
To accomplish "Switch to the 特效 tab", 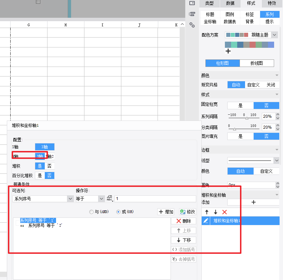I will (272, 3).
